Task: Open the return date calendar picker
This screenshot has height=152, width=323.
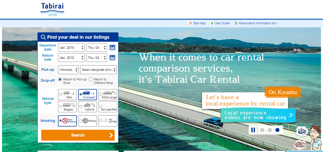Action: coord(112,57)
